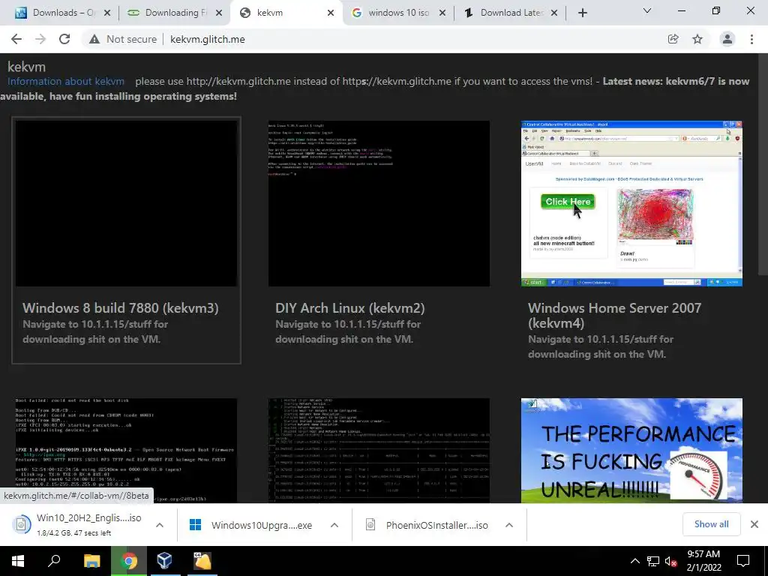Click the Win10_20H2_English iso download item

coord(81,524)
